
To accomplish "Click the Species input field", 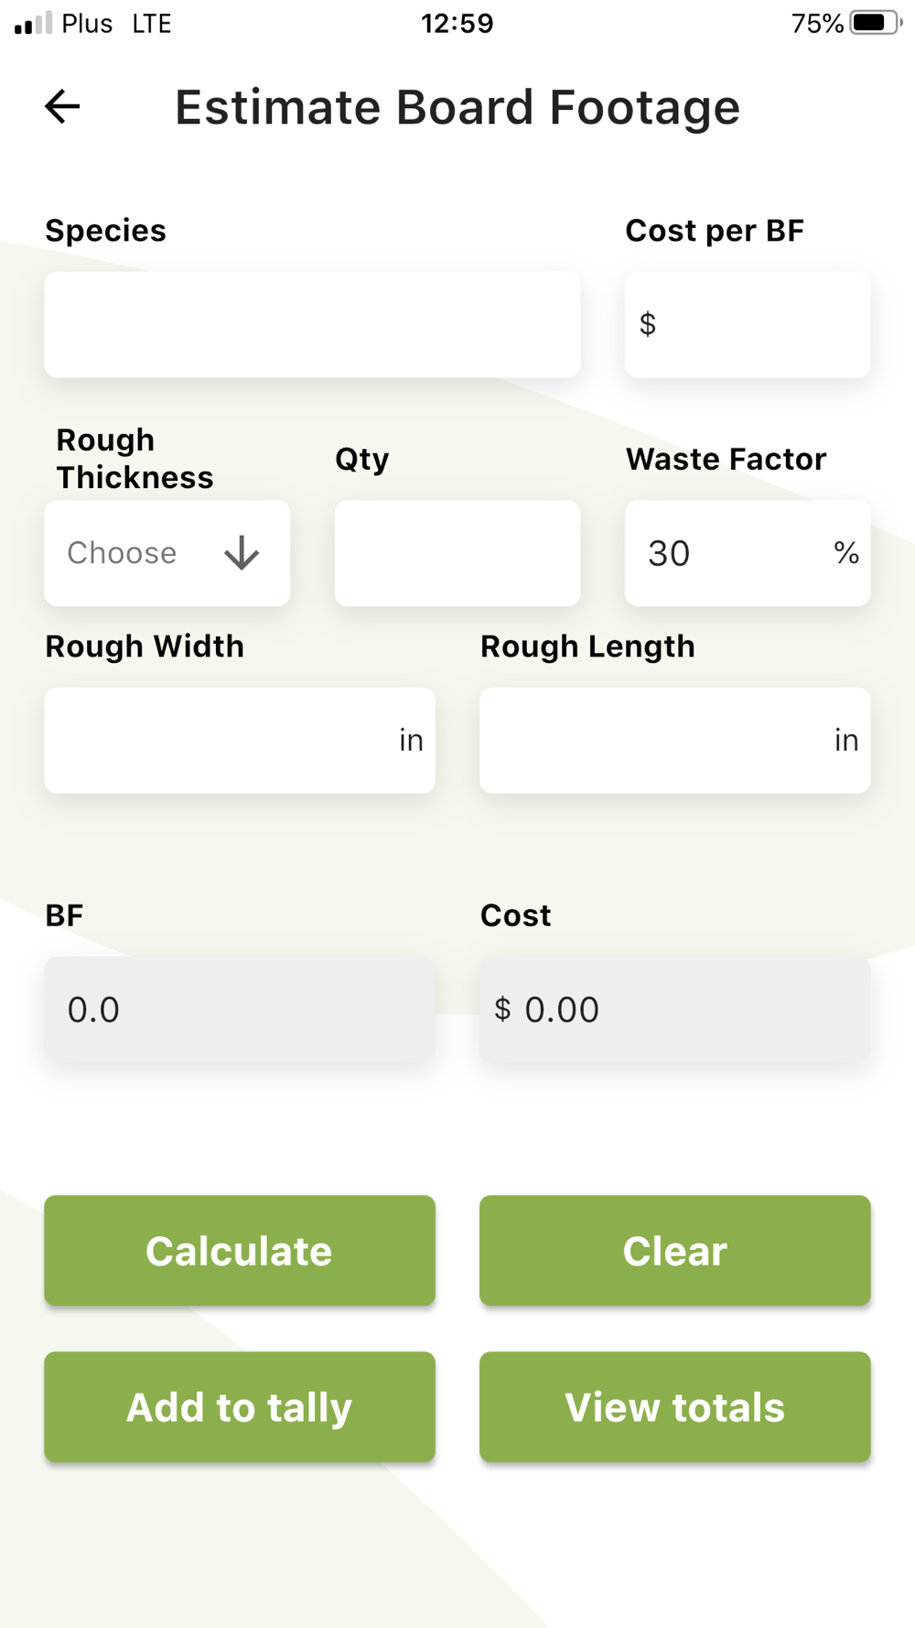I will click(x=312, y=324).
